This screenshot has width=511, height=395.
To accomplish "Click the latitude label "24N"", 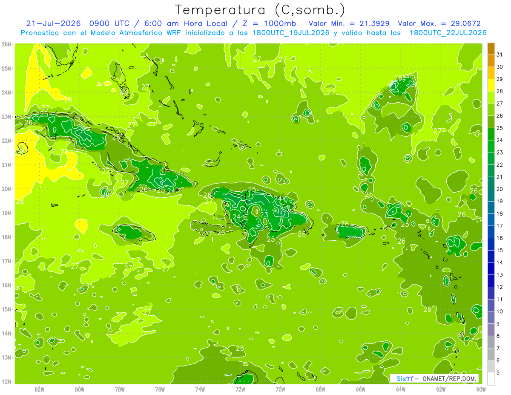I will pos(6,92).
